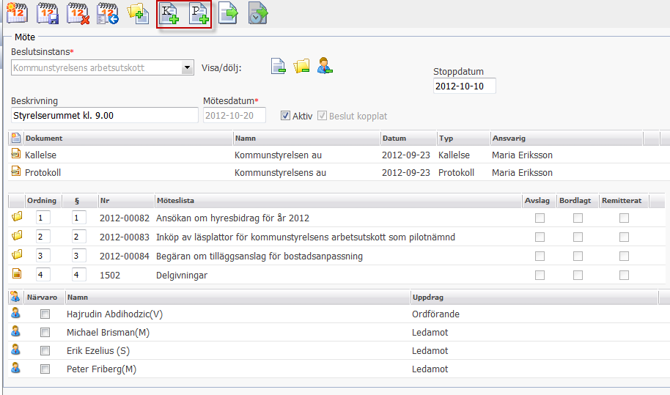Check Remitterat for Ansökan om hyresbidrag
Image resolution: width=670 pixels, height=395 pixels.
coord(624,218)
